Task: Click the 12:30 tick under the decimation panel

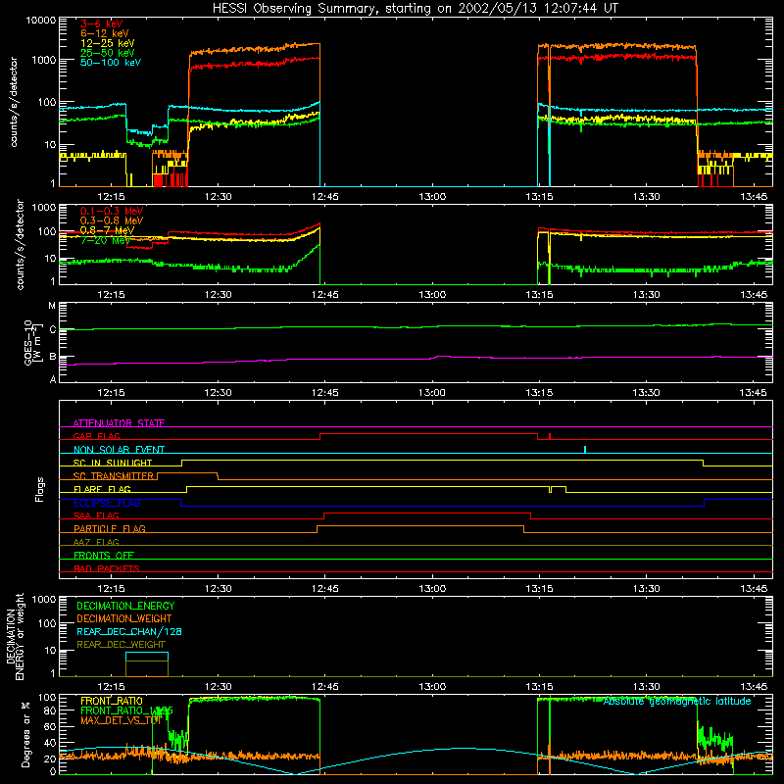Action: [x=218, y=687]
